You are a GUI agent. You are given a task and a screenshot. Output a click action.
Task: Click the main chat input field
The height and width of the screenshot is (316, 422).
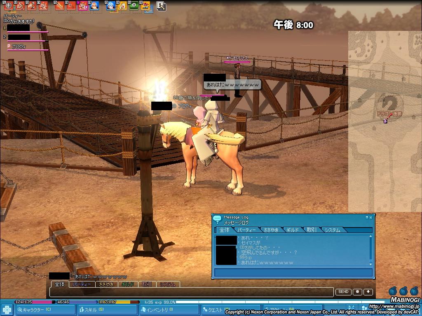pyautogui.click(x=192, y=292)
